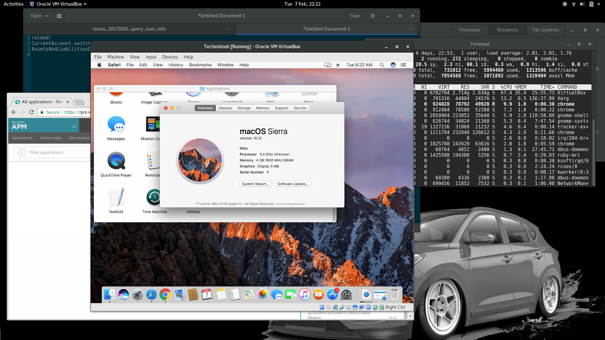Close the All applications Chrome tab
The image size is (605, 340).
coord(68,102)
